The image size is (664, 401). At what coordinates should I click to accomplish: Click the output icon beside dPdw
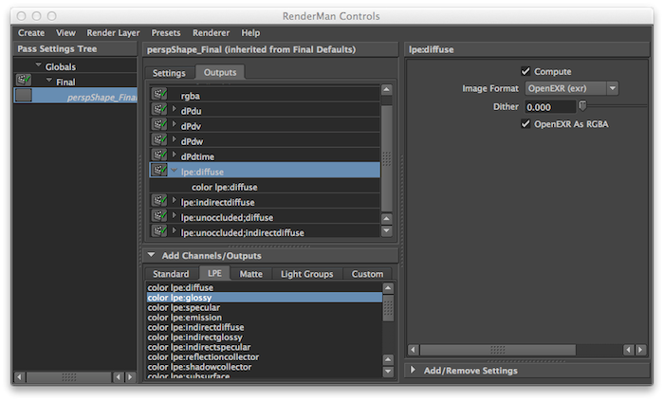[x=159, y=139]
